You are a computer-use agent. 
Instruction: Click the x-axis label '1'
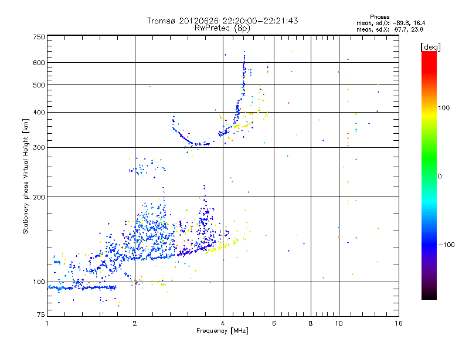pos(47,323)
